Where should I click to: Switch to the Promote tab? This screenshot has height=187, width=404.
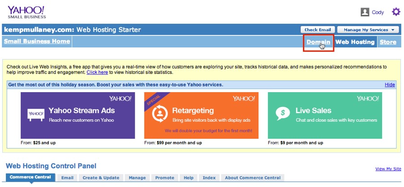point(165,178)
